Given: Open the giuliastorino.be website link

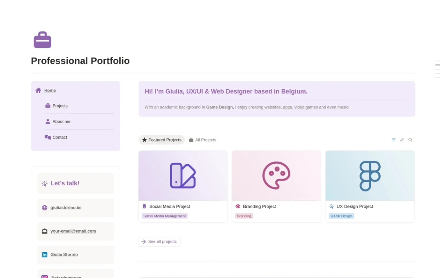Looking at the screenshot, I should click(66, 208).
